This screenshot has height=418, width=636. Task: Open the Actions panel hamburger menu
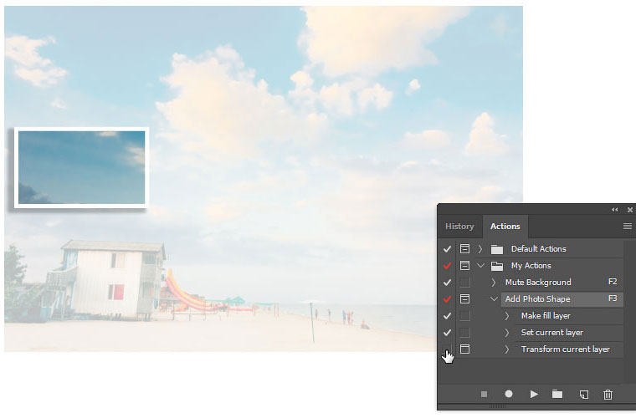pyautogui.click(x=627, y=226)
